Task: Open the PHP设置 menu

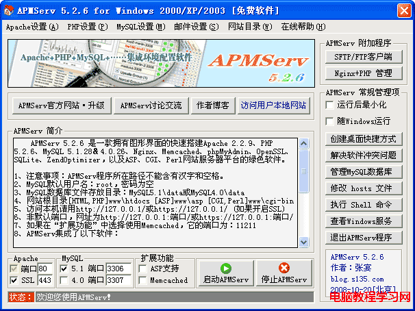Action: [88, 27]
